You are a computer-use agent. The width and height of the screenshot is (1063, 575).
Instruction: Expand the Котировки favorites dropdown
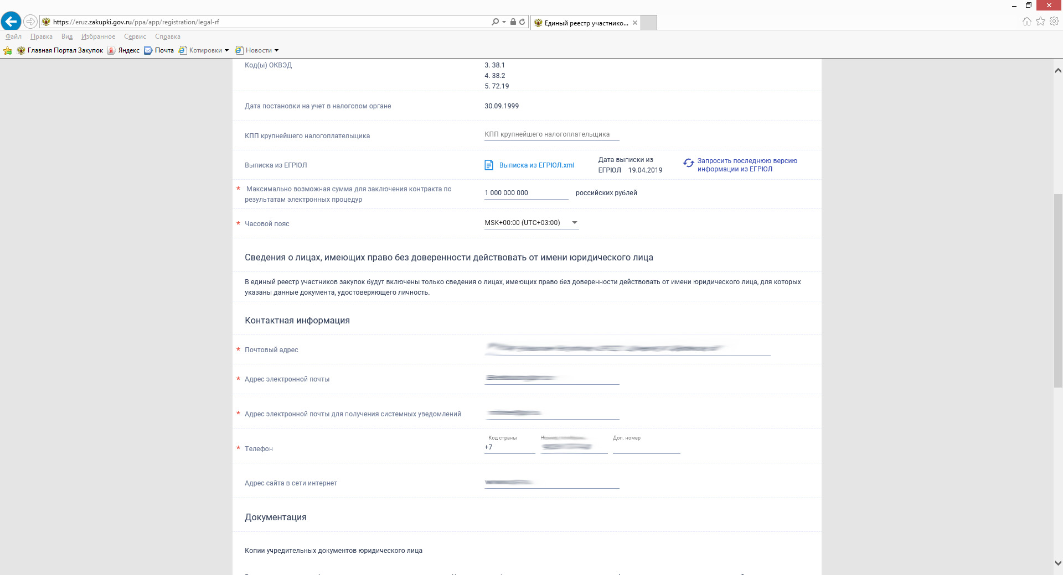[226, 50]
